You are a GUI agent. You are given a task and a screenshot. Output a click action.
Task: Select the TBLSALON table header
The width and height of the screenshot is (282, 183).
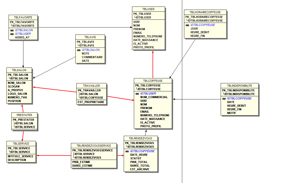(x=19, y=70)
